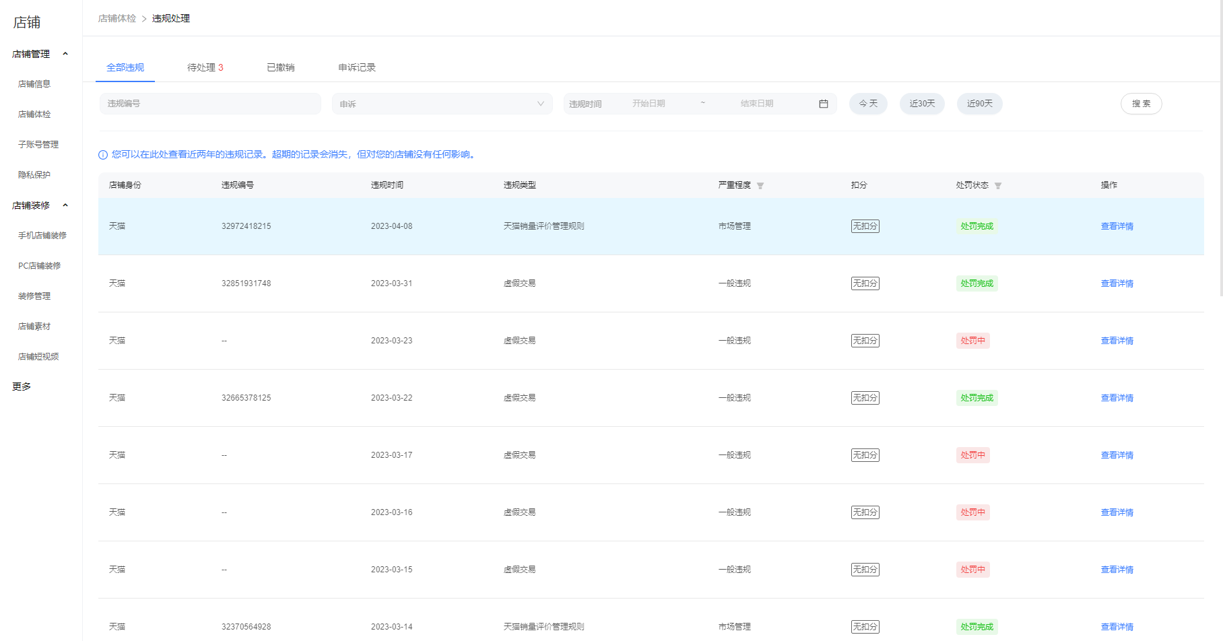This screenshot has width=1223, height=641.
Task: Focus the 违规编号 input field
Action: [210, 104]
